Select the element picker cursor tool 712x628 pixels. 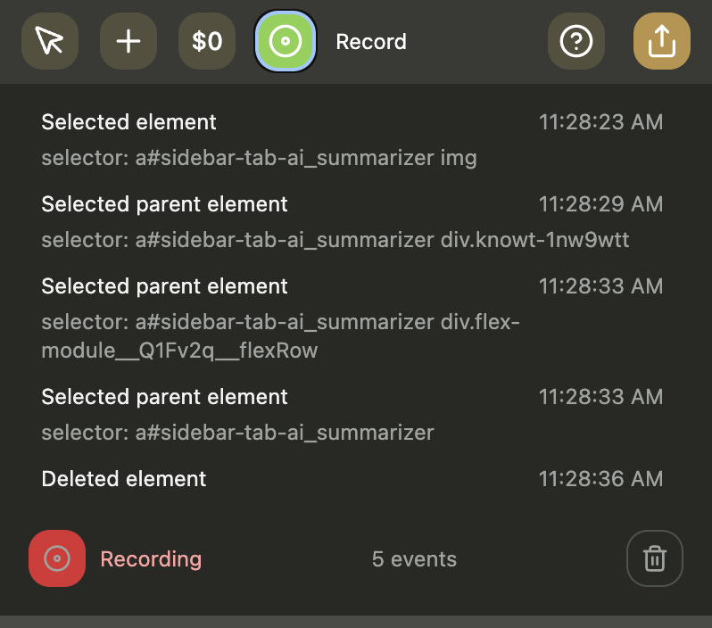50,41
